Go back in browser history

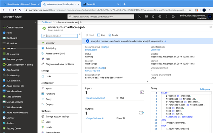(4, 10)
